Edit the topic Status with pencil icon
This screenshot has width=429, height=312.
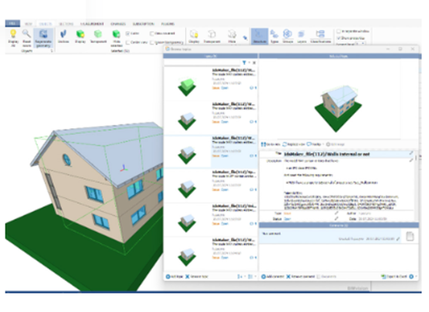pos(336,219)
